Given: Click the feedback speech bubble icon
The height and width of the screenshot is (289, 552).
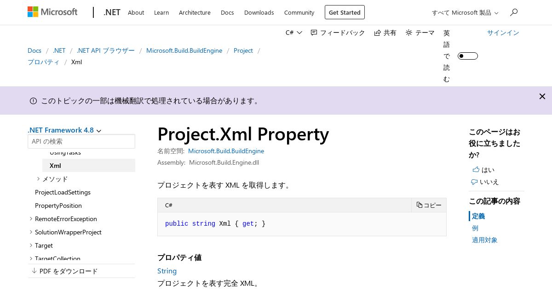Looking at the screenshot, I should (x=314, y=33).
